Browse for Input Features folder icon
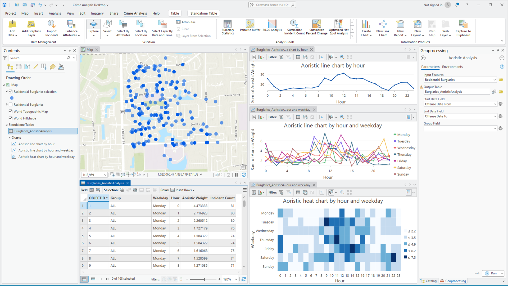Screen dimensions: 508x286 click(x=501, y=80)
